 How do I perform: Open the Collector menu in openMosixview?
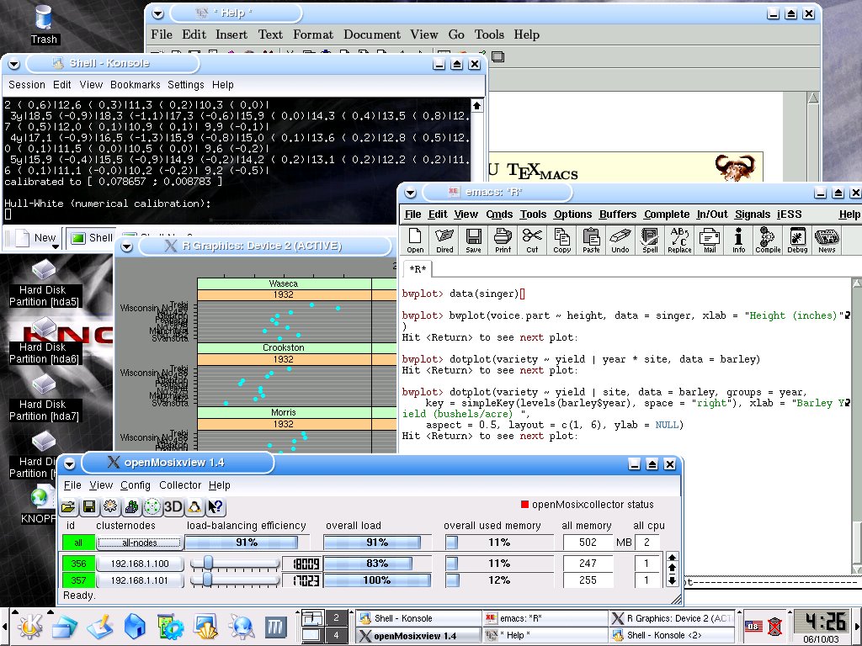click(x=180, y=485)
